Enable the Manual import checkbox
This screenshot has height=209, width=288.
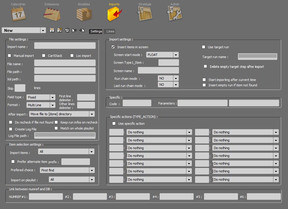10,56
